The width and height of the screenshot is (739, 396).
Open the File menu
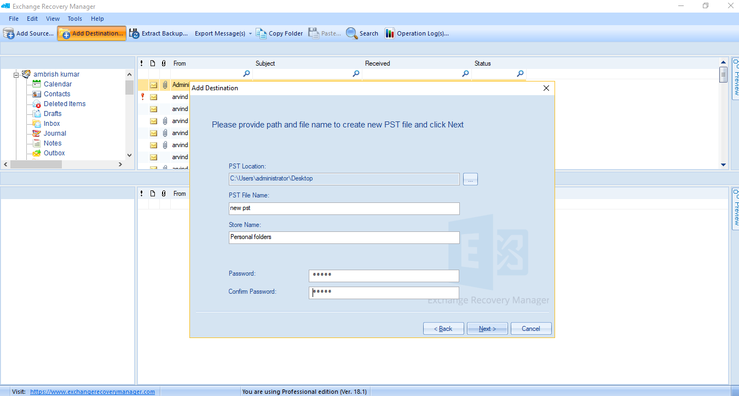coord(14,19)
